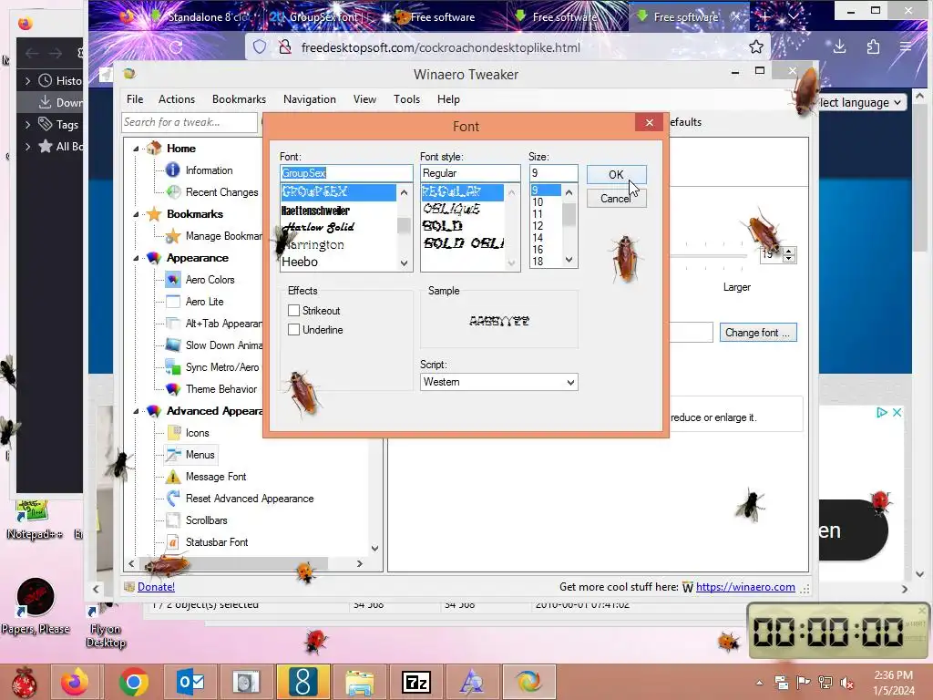Image resolution: width=933 pixels, height=700 pixels.
Task: Select font size 18
Action: tap(538, 262)
